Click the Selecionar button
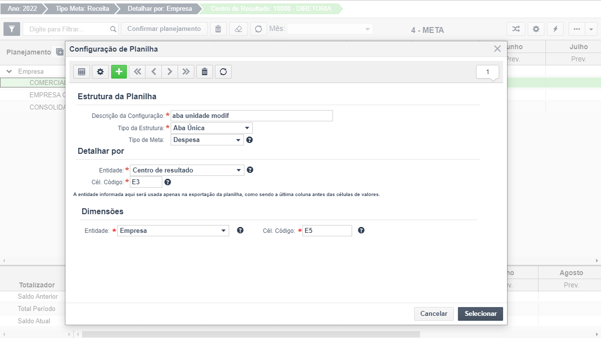The height and width of the screenshot is (338, 601). tap(480, 314)
